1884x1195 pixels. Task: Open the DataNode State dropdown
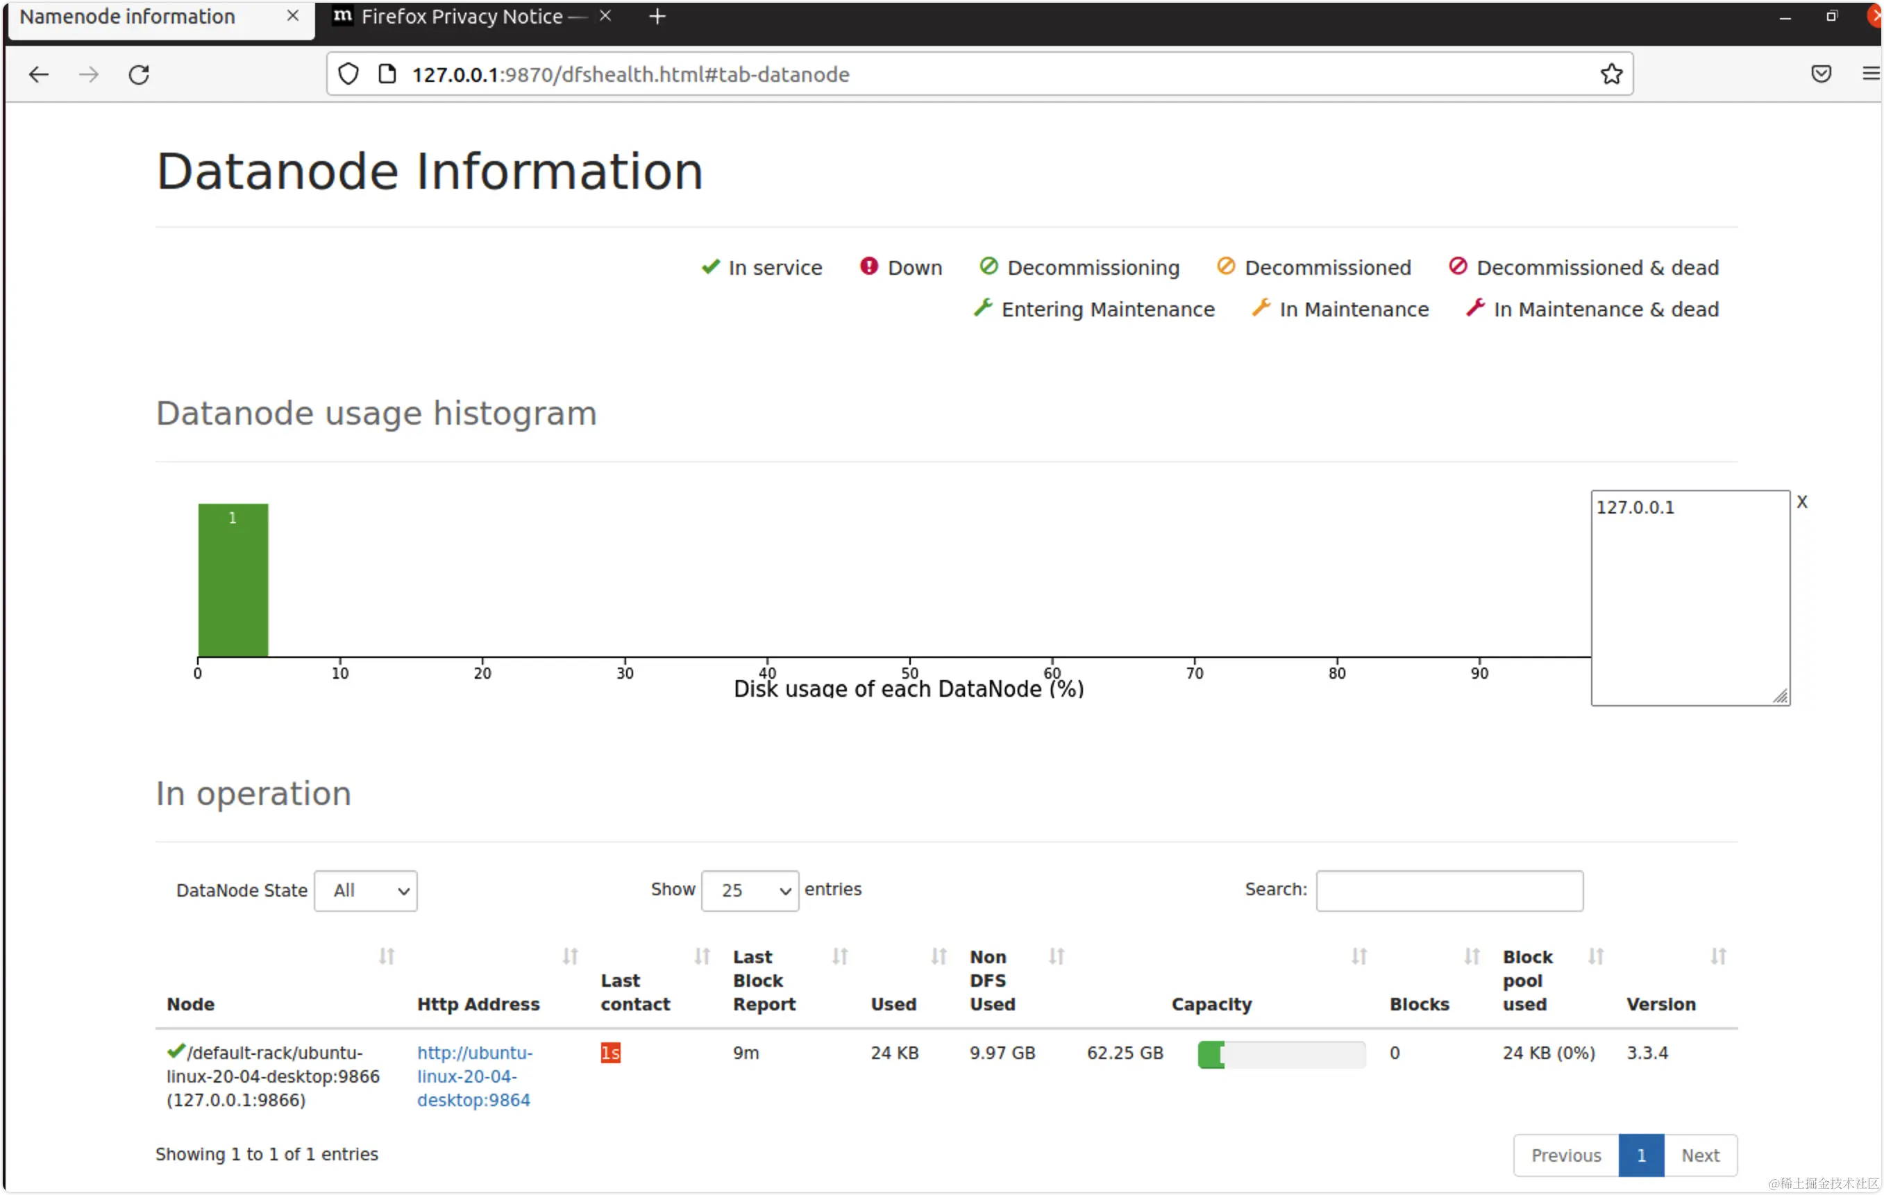[x=365, y=891]
